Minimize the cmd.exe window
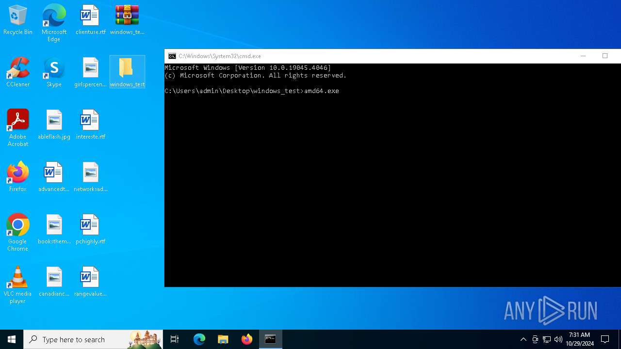 [583, 56]
